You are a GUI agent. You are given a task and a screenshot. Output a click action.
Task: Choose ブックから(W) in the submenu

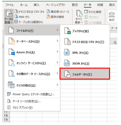pos(85,31)
